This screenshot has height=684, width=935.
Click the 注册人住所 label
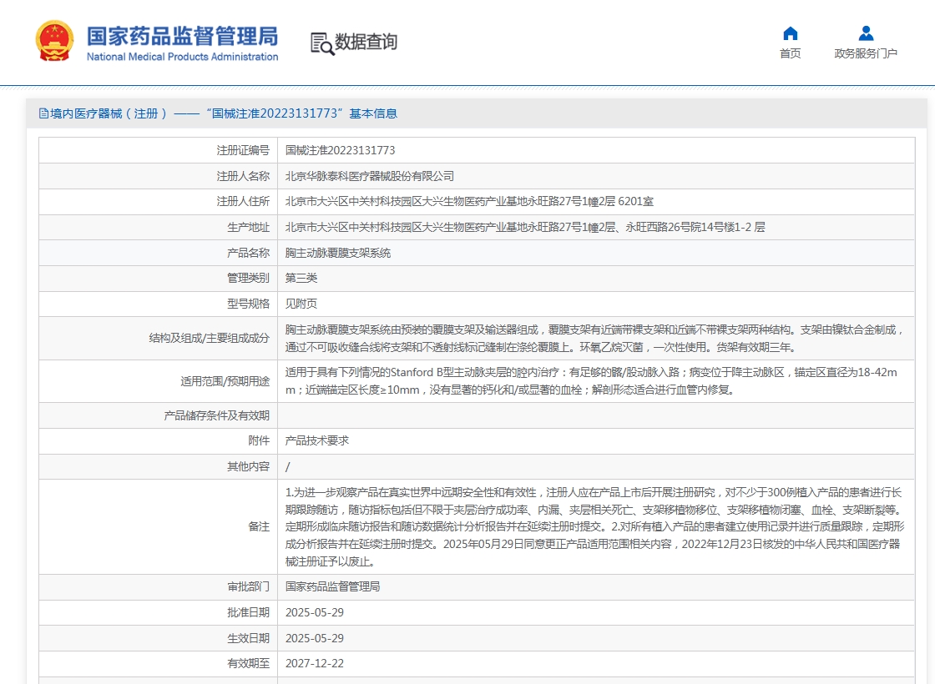click(x=243, y=201)
